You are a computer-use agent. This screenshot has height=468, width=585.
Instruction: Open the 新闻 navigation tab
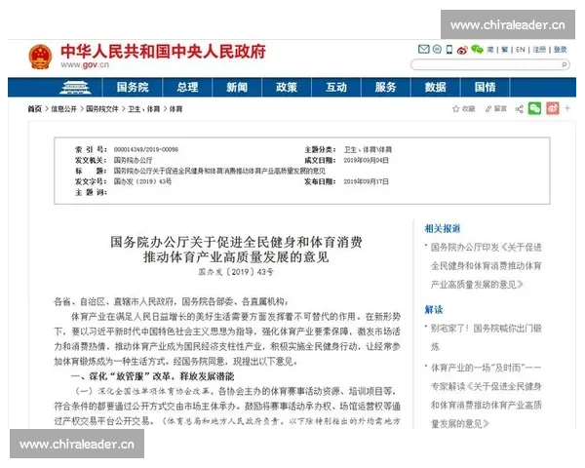point(237,88)
